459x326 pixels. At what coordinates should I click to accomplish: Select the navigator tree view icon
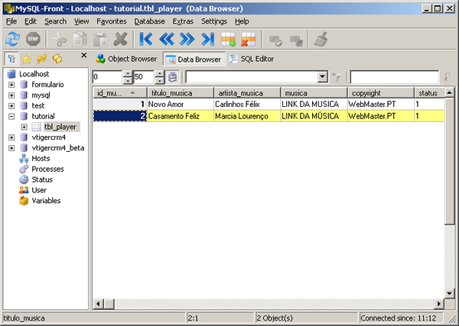[11, 59]
